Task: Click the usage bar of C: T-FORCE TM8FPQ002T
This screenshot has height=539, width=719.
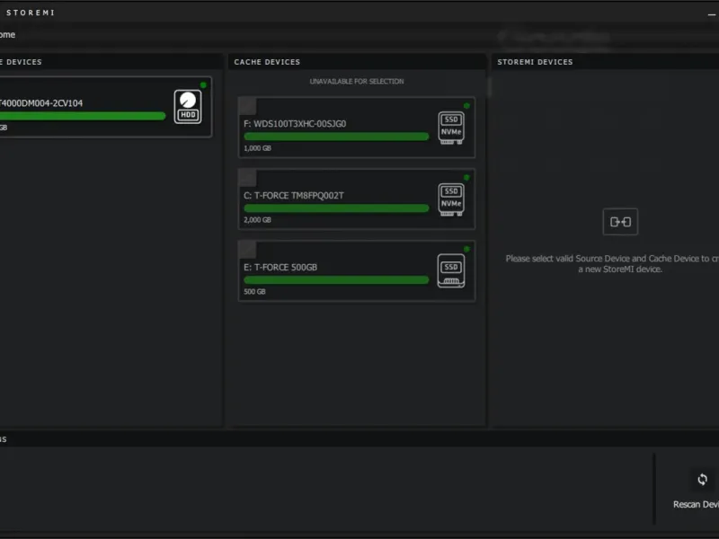Action: click(x=336, y=208)
